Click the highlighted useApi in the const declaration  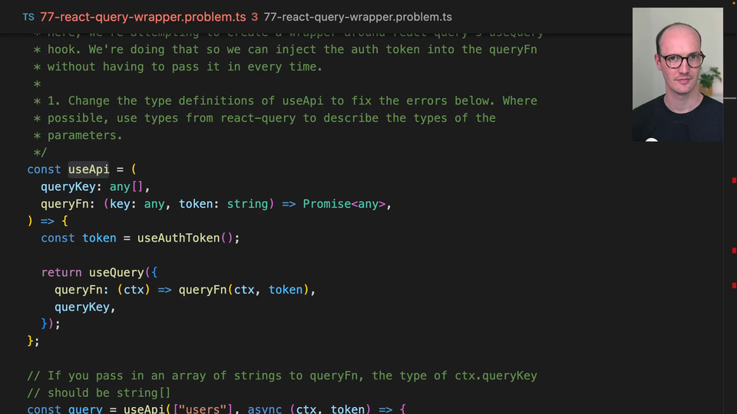[x=88, y=169]
